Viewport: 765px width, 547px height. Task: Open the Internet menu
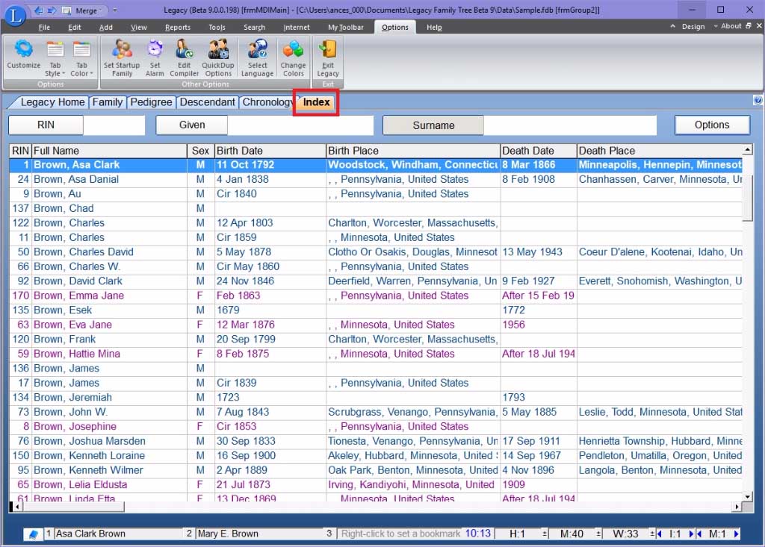296,28
